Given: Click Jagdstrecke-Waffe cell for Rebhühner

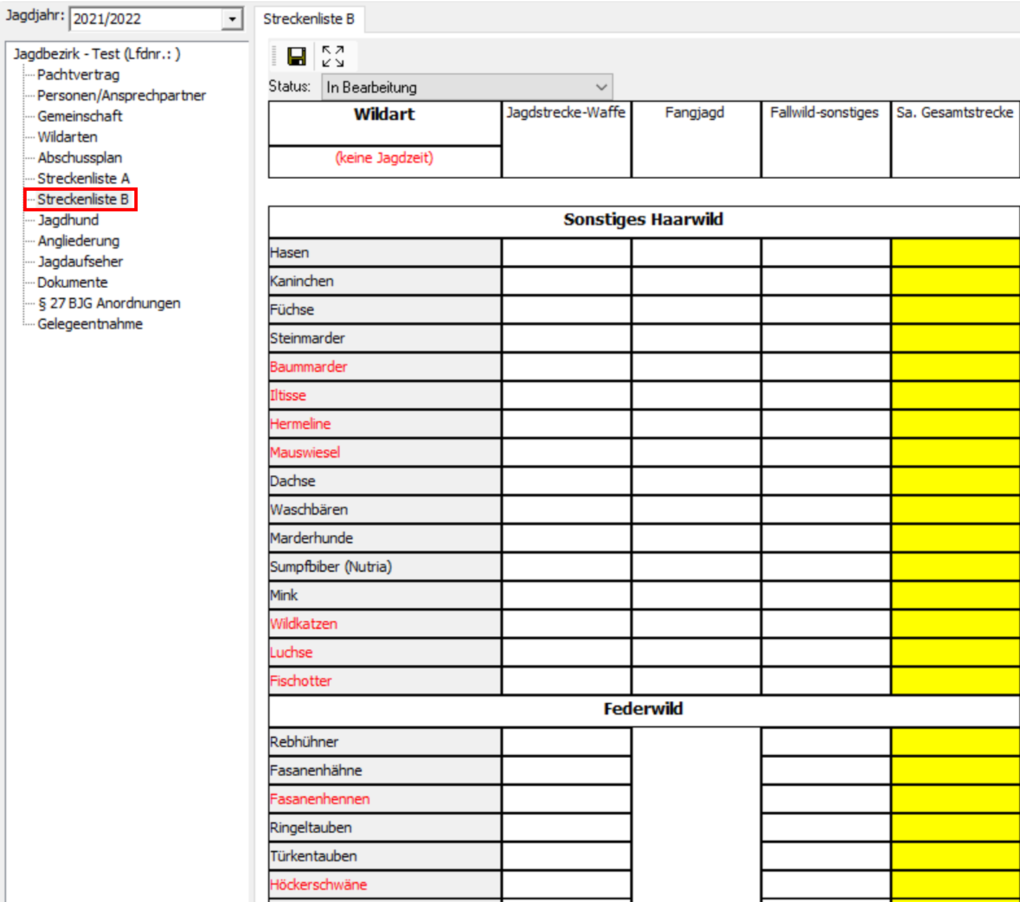Looking at the screenshot, I should (x=566, y=742).
